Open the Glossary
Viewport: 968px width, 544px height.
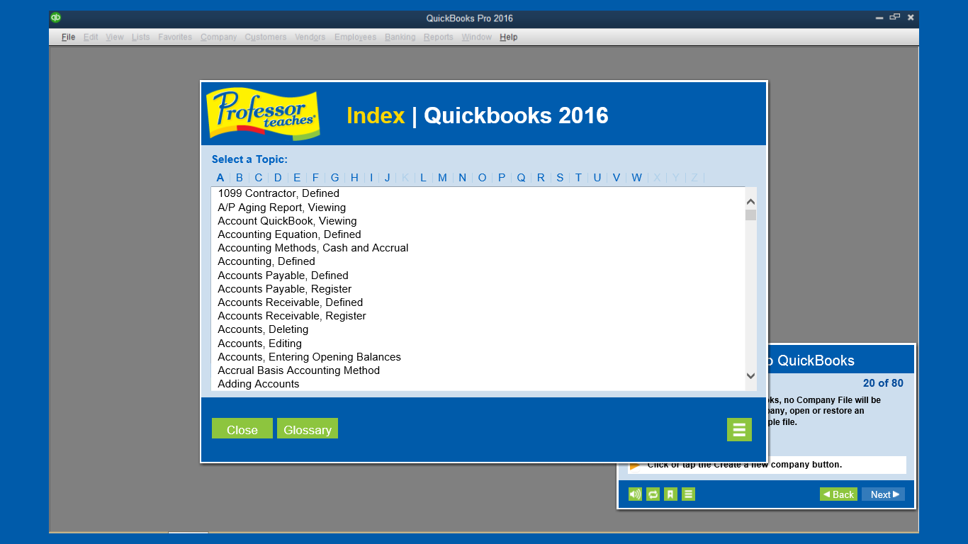(x=308, y=429)
